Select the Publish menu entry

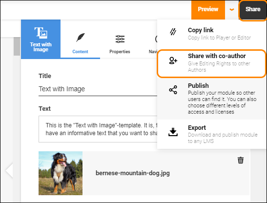click(x=211, y=99)
